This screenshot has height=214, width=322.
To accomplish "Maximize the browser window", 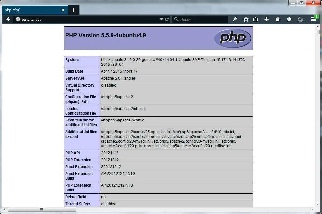I will pos(302,3).
